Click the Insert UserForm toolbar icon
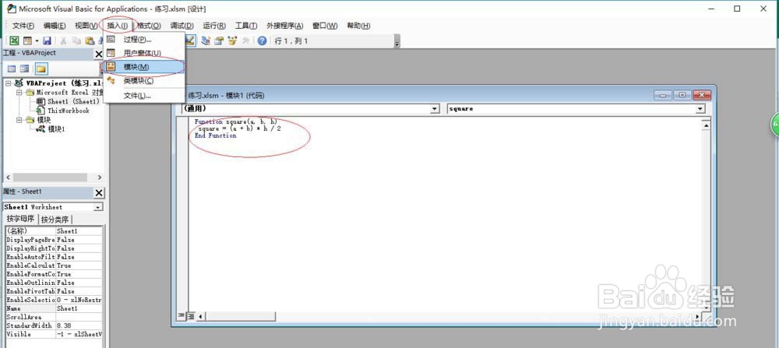This screenshot has height=348, width=779. coord(26,41)
